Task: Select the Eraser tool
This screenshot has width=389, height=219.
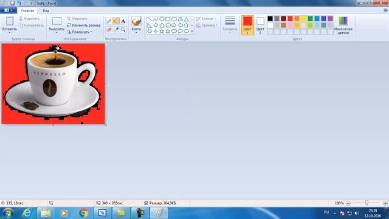Action: pyautogui.click(x=109, y=30)
